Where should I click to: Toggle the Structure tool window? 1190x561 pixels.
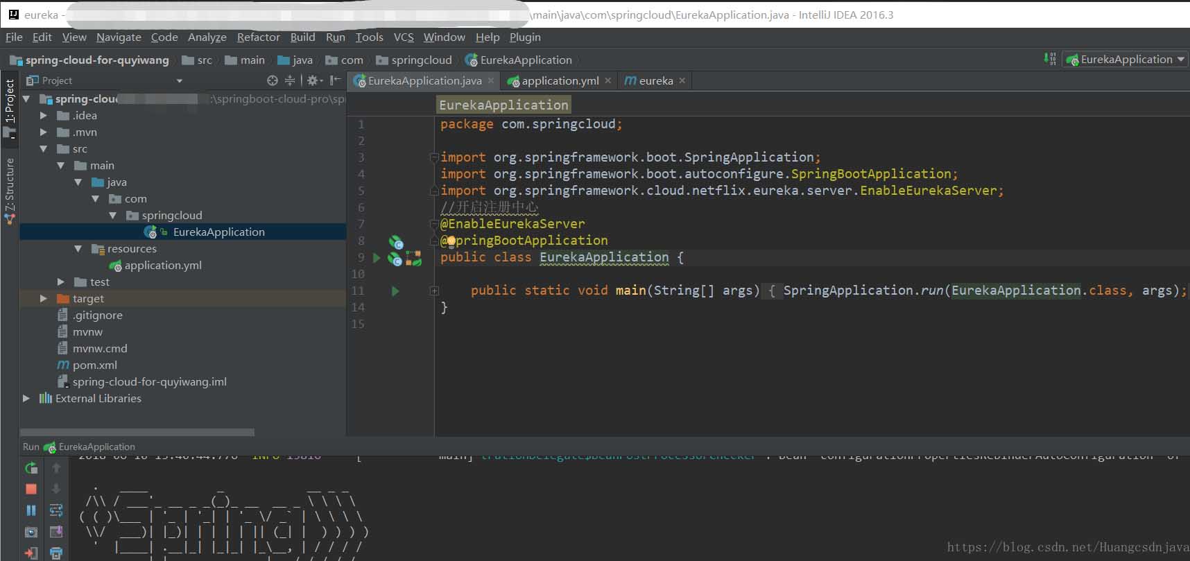(10, 187)
